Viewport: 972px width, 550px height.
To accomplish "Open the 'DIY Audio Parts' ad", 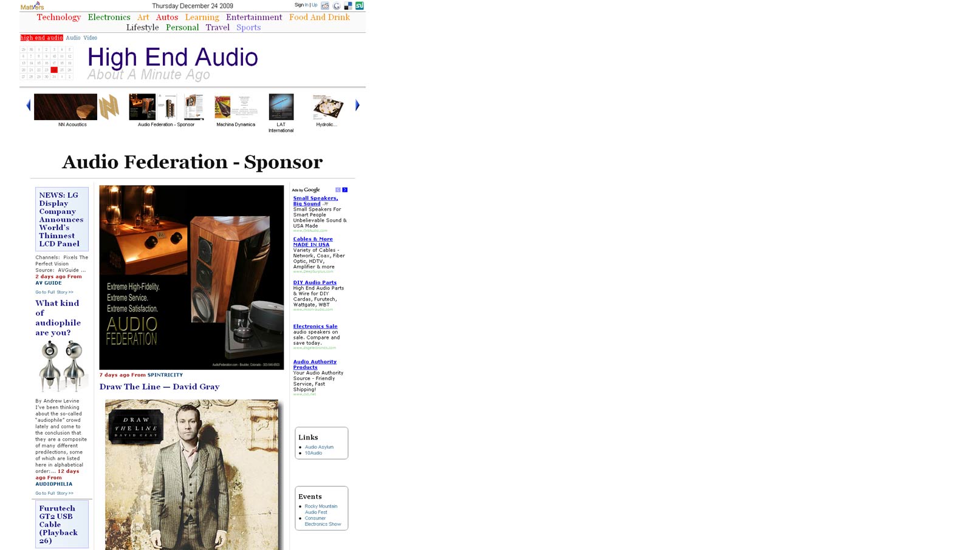I will click(315, 282).
